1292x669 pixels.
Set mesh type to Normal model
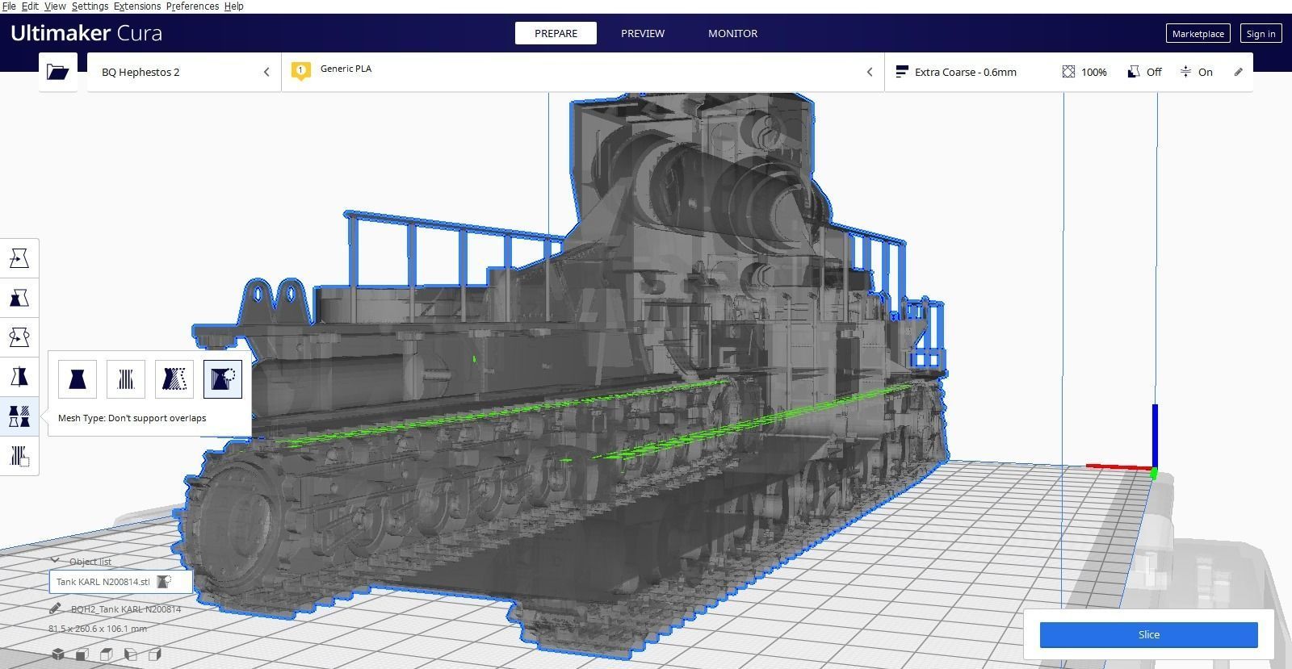78,378
